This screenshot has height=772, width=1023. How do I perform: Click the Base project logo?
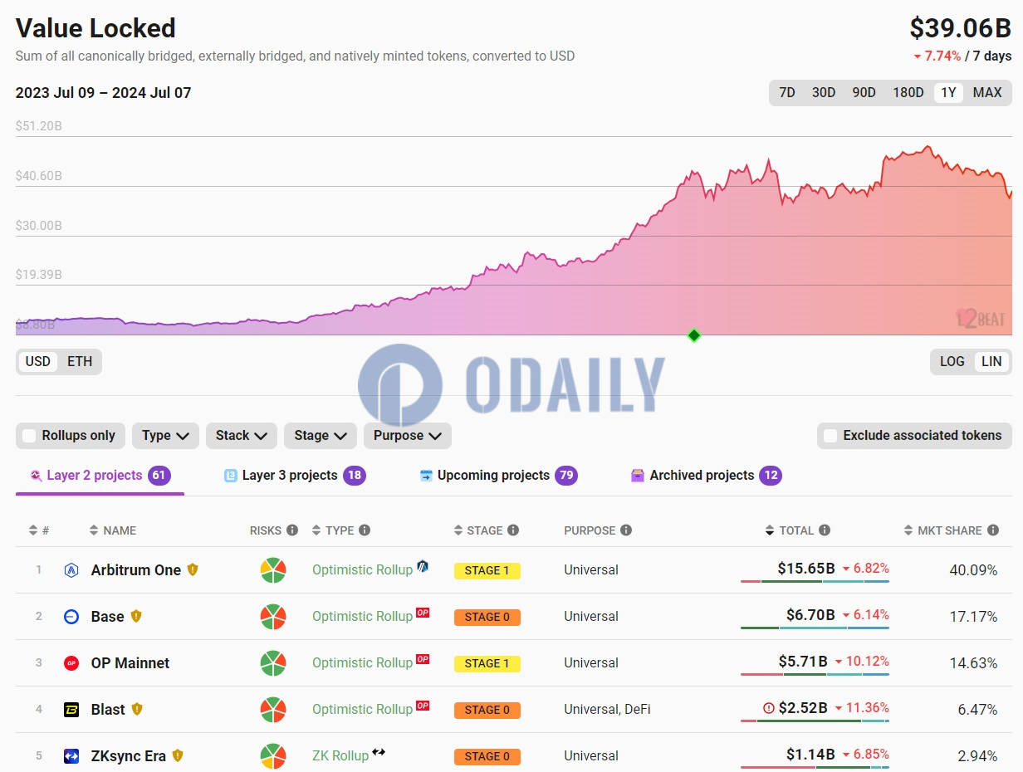point(71,617)
